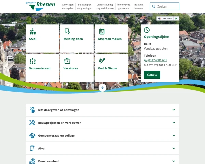Play the Lees voor audio reader

pos(176,18)
